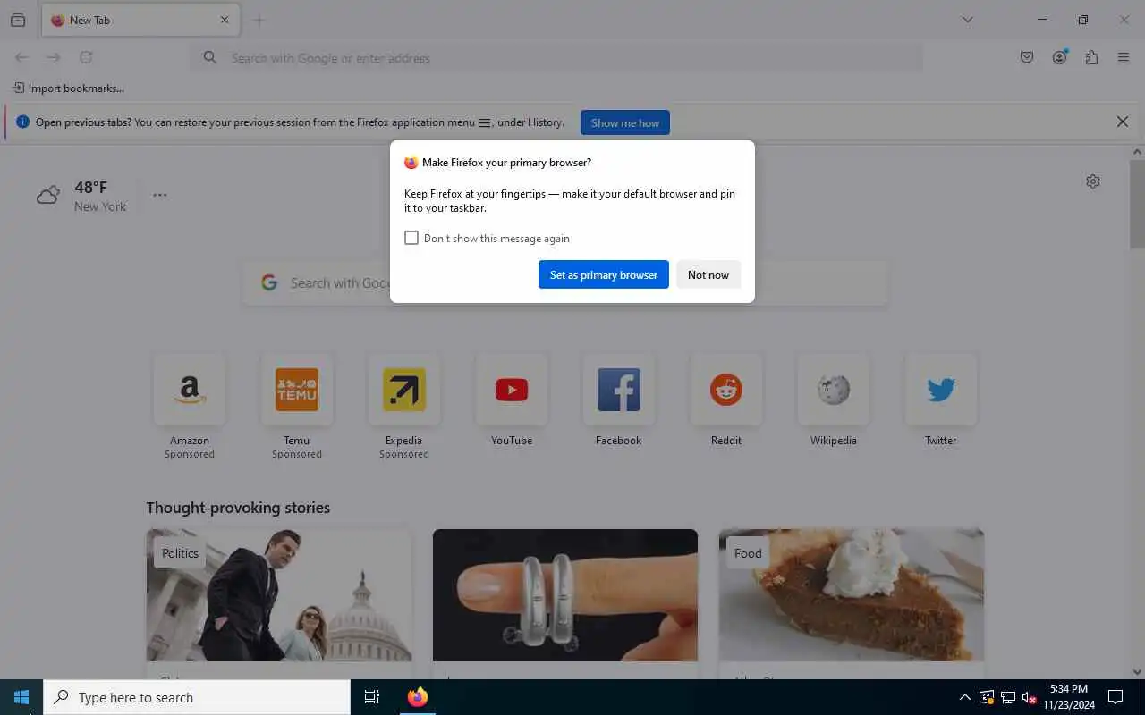Open the 48°F New York weather widget

(82, 195)
